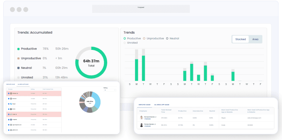The height and width of the screenshot is (140, 282).
Task: Toggle Productive series in Trends legend
Action: 132,38
